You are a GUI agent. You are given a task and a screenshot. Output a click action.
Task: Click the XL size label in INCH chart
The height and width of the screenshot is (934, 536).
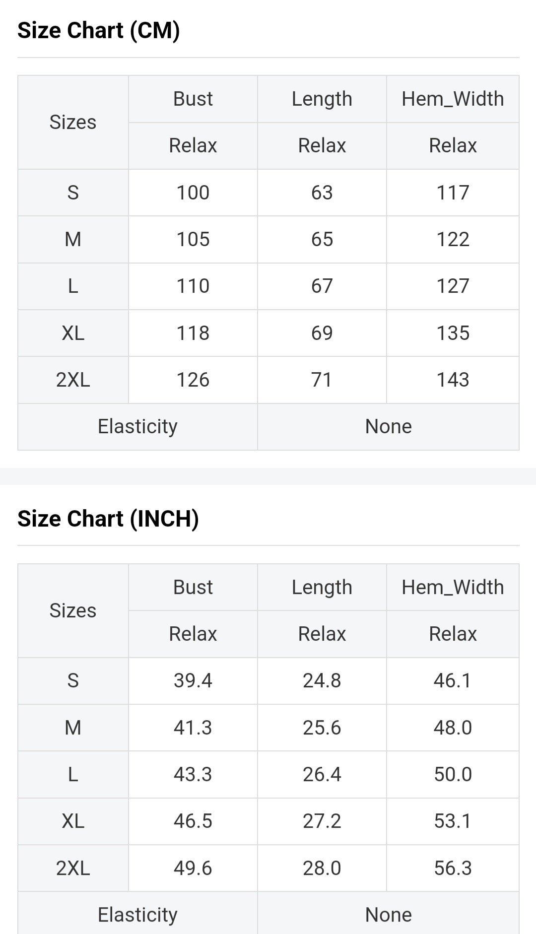73,821
